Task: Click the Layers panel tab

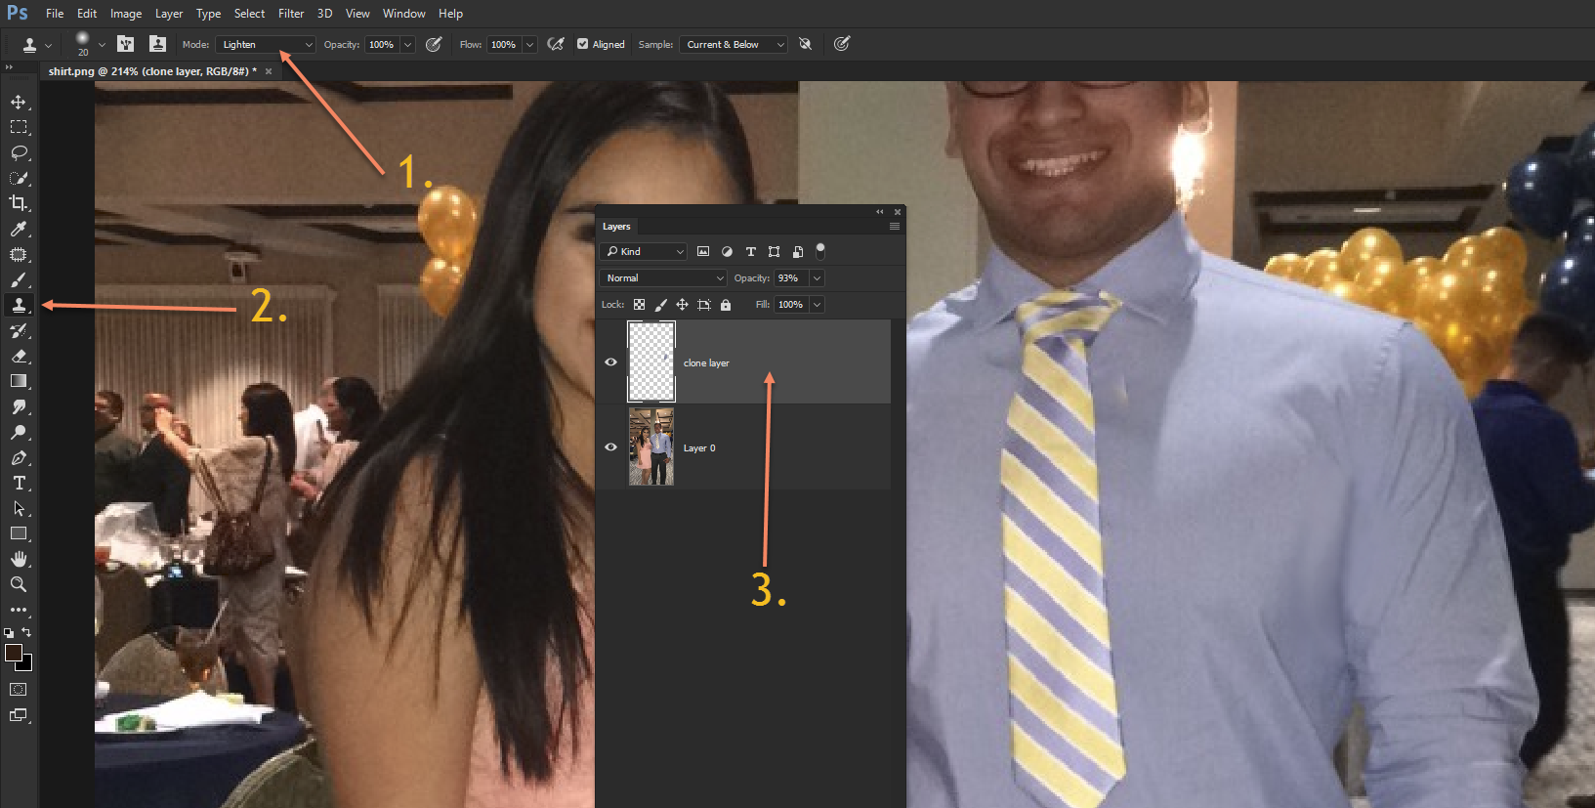Action: pos(616,226)
